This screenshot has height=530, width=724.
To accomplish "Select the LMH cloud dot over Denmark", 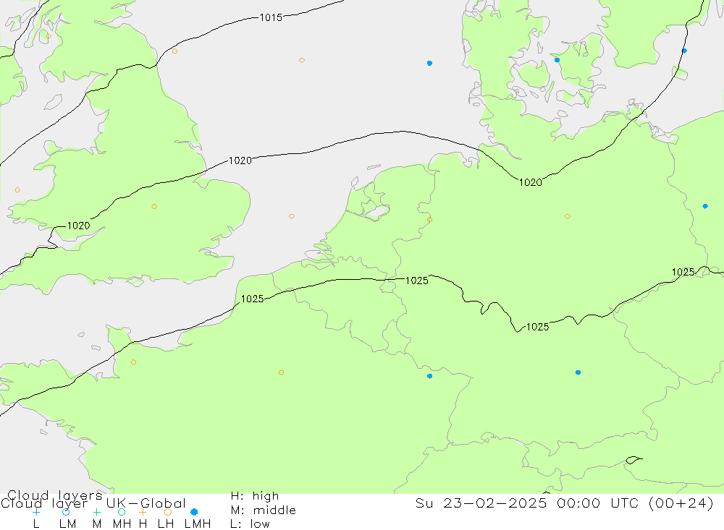I will click(557, 60).
